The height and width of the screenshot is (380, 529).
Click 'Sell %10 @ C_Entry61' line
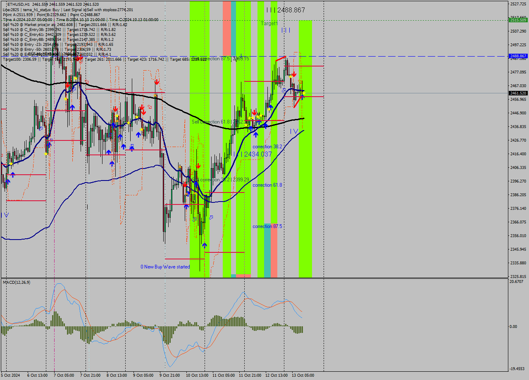(x=59, y=34)
